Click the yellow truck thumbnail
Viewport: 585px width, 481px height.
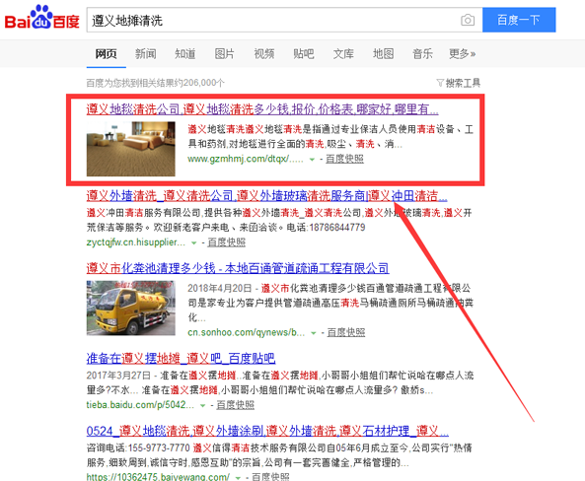(130, 308)
